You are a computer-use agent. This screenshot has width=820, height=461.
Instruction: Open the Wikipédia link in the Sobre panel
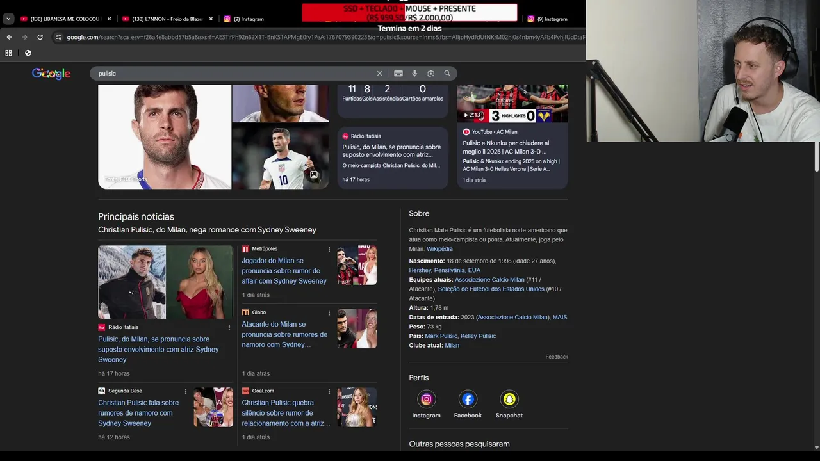coord(439,249)
